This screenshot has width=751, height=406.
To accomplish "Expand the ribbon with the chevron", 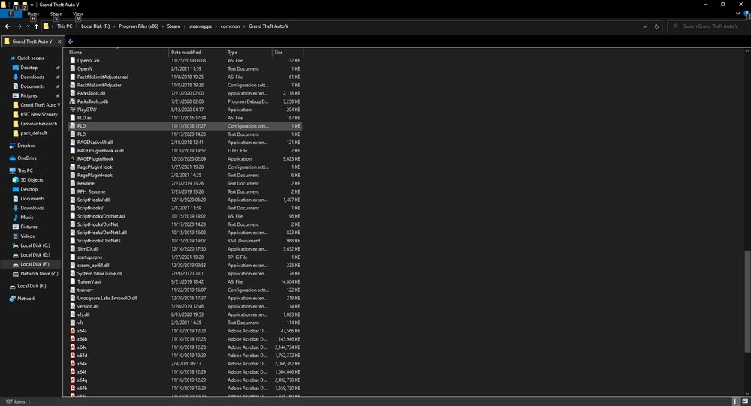I will (738, 14).
